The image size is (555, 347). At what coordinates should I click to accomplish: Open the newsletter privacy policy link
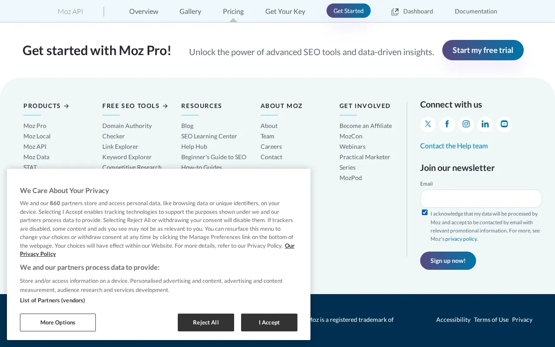pyautogui.click(x=461, y=239)
